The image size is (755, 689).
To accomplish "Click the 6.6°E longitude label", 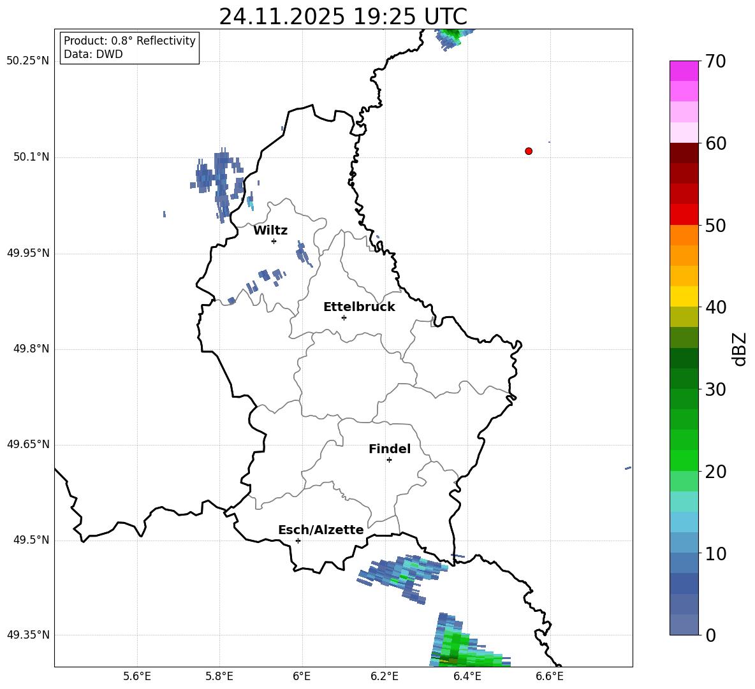I will click(x=550, y=676).
